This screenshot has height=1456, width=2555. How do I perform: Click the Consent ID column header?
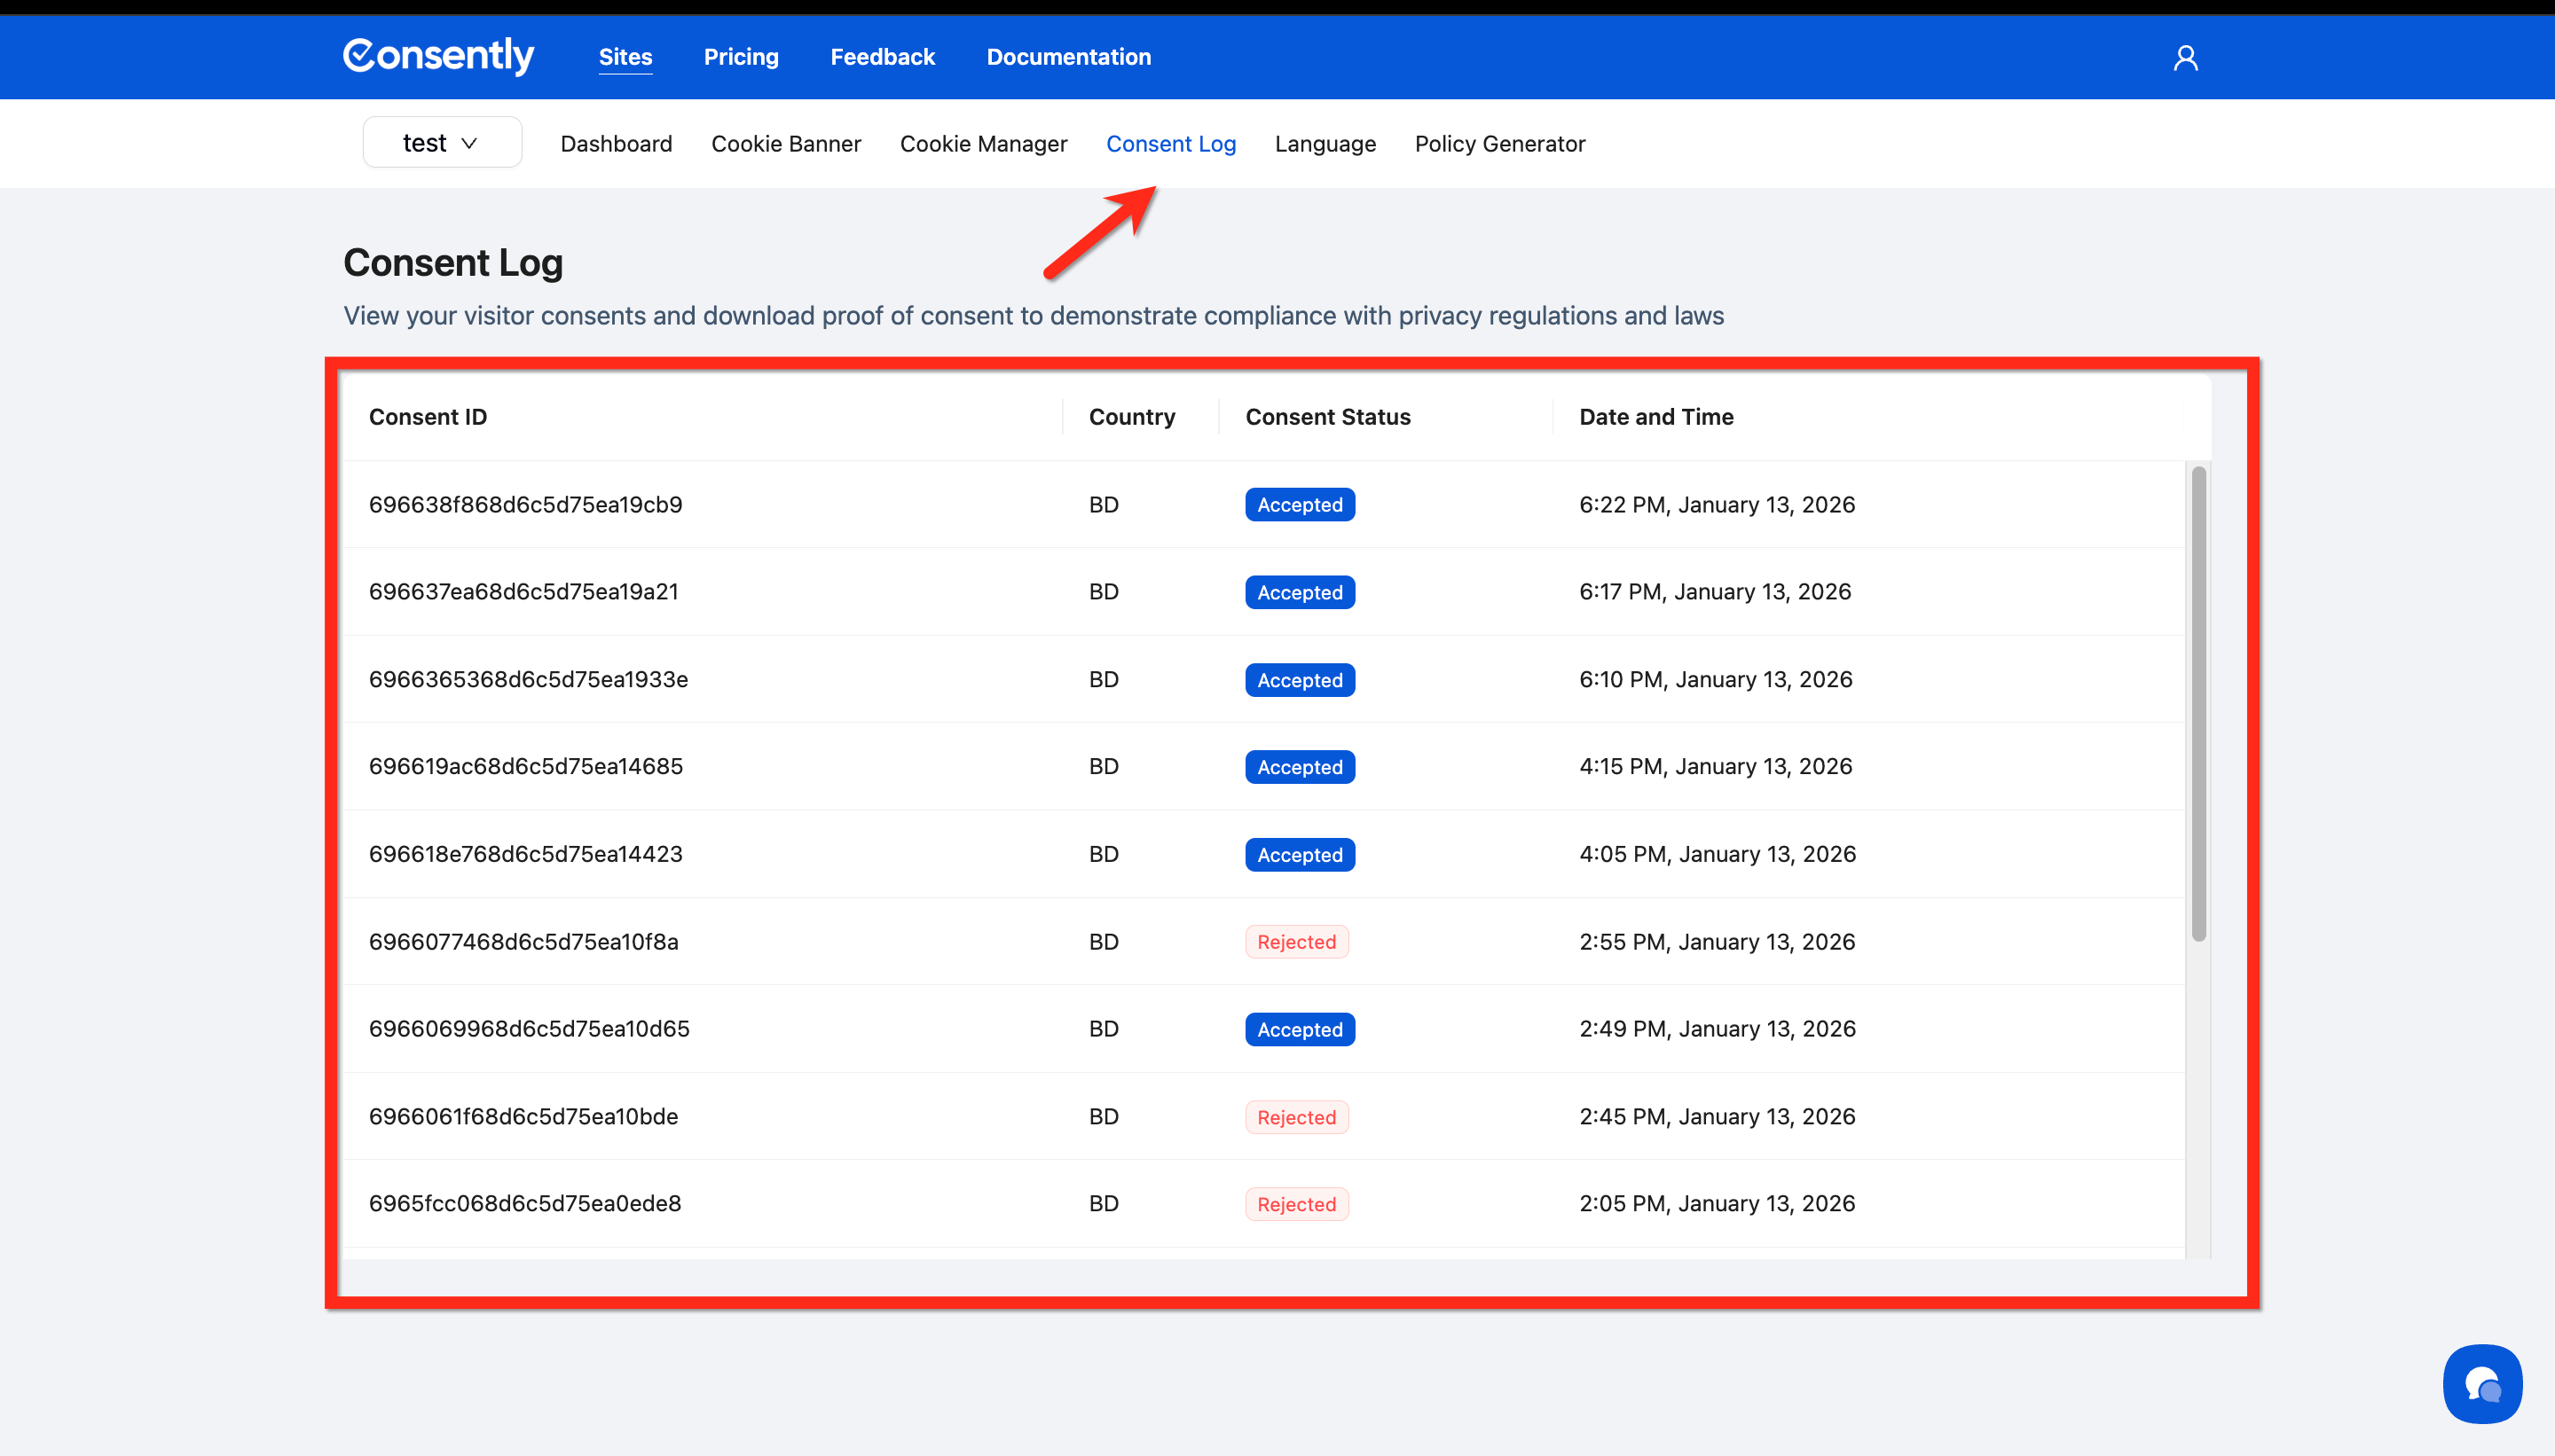point(428,417)
